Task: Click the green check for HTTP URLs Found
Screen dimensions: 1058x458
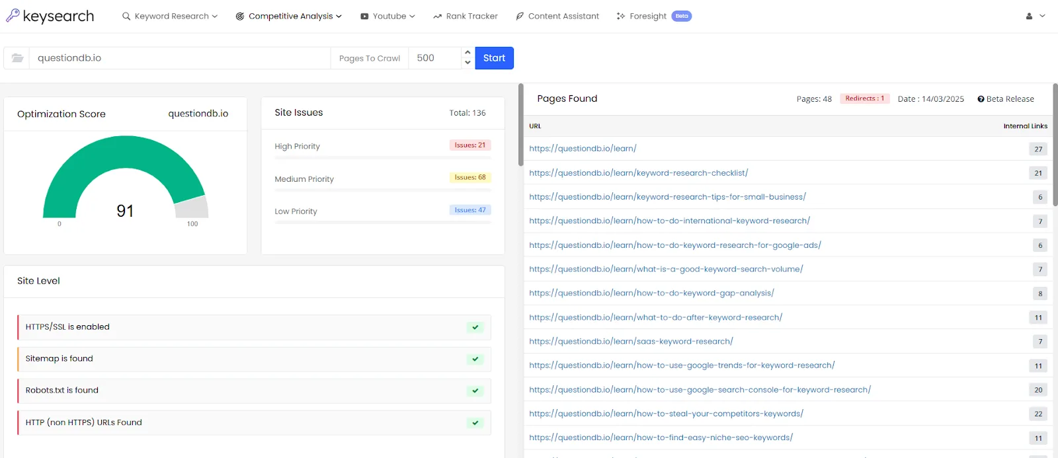Action: pyautogui.click(x=475, y=423)
